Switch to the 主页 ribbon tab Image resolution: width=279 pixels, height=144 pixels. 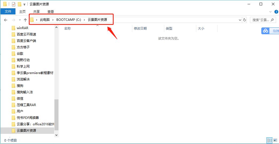22,11
